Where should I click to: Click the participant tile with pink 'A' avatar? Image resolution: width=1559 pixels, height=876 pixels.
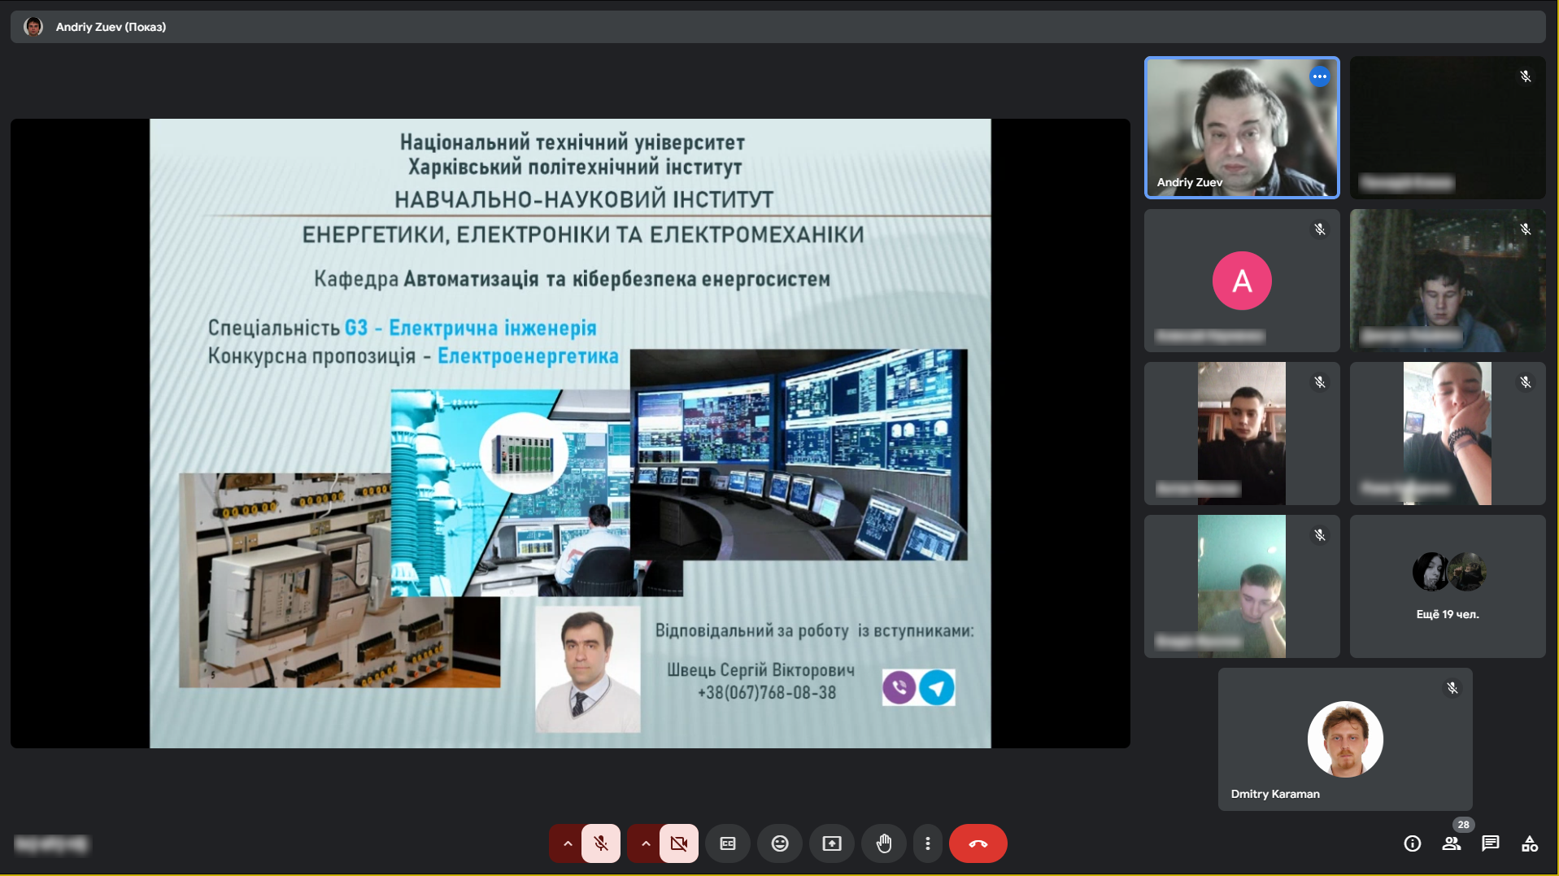click(1242, 281)
